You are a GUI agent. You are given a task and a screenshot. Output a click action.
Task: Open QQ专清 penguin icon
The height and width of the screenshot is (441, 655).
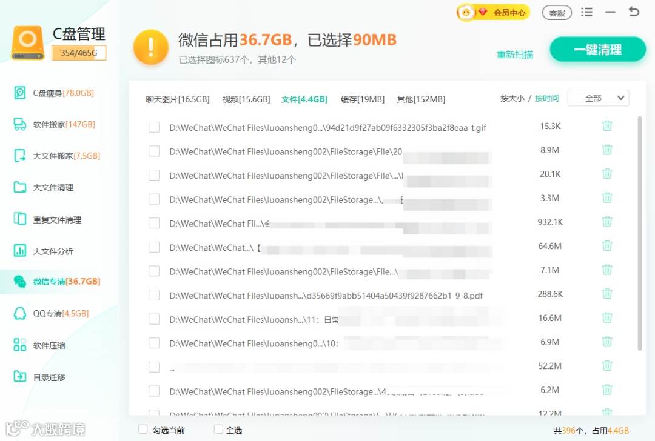coord(19,313)
